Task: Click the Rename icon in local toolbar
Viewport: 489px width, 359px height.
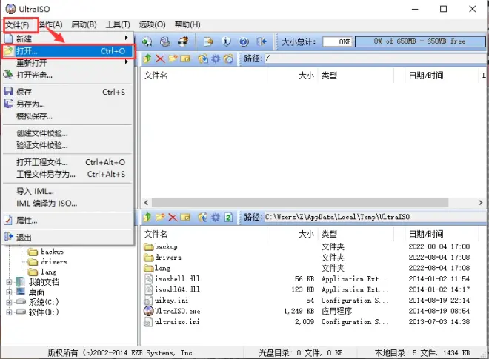Action: coord(185,217)
